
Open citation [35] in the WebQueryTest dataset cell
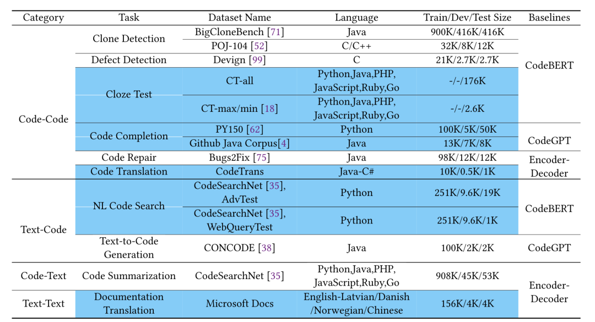274,213
